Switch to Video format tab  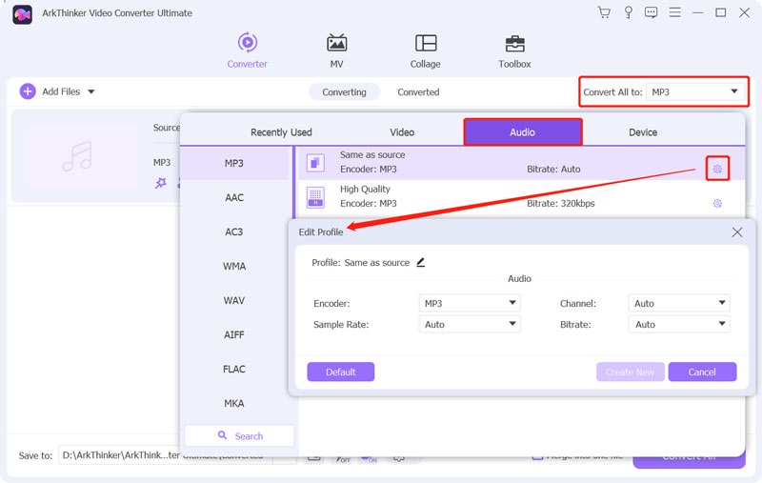point(402,132)
